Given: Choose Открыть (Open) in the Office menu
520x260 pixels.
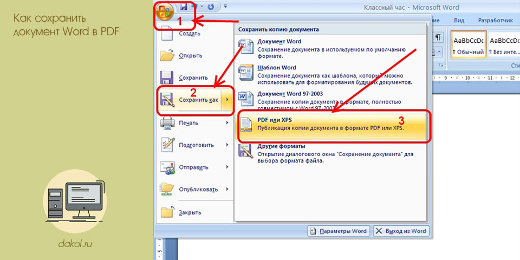Looking at the screenshot, I should 195,55.
